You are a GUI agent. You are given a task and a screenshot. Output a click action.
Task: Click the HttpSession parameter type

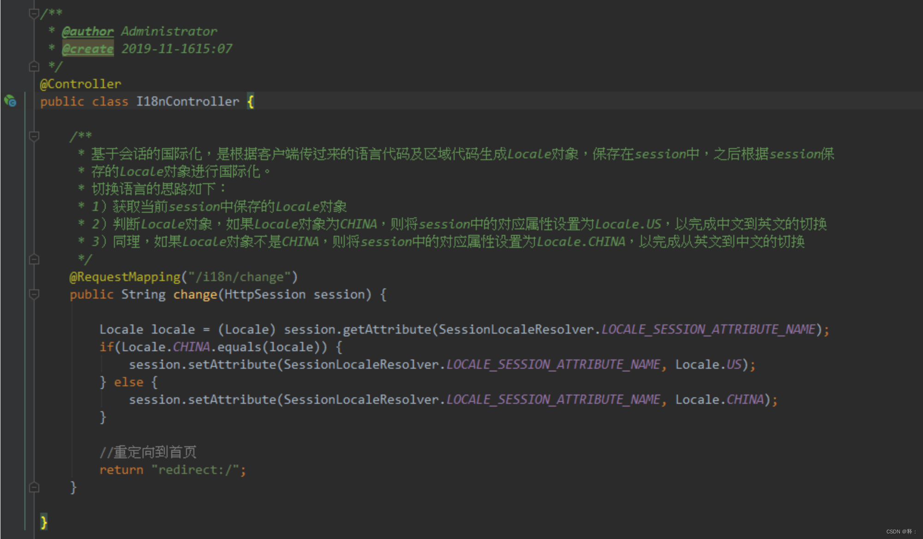click(x=265, y=294)
